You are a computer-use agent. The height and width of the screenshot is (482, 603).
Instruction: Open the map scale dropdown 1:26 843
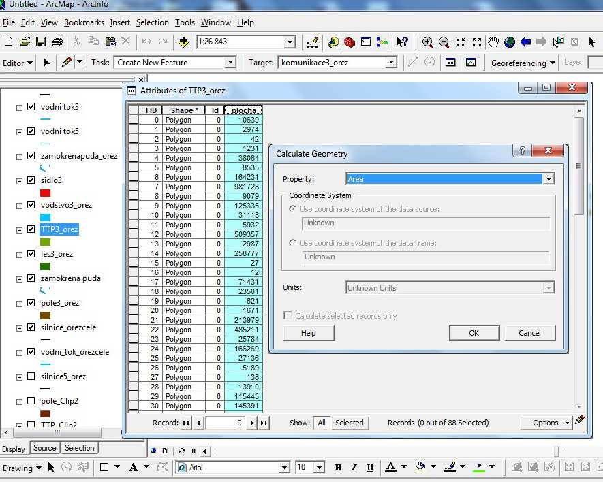(x=290, y=42)
